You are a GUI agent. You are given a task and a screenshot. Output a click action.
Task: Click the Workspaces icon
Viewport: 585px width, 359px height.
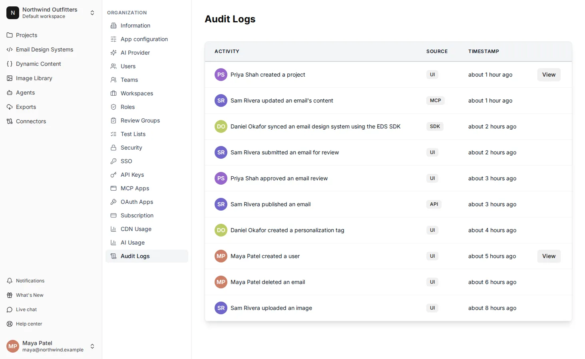click(x=113, y=93)
